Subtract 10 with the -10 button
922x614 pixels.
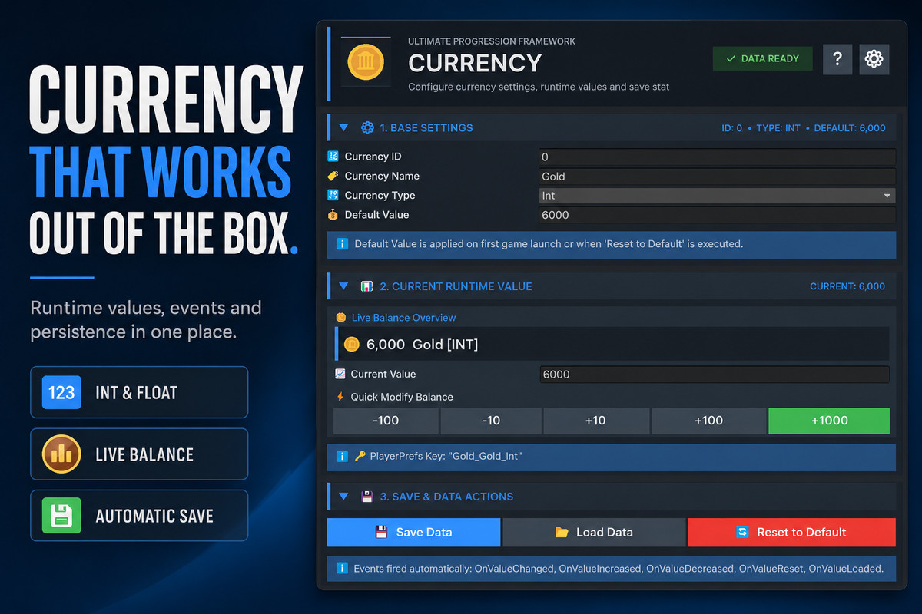pyautogui.click(x=490, y=421)
